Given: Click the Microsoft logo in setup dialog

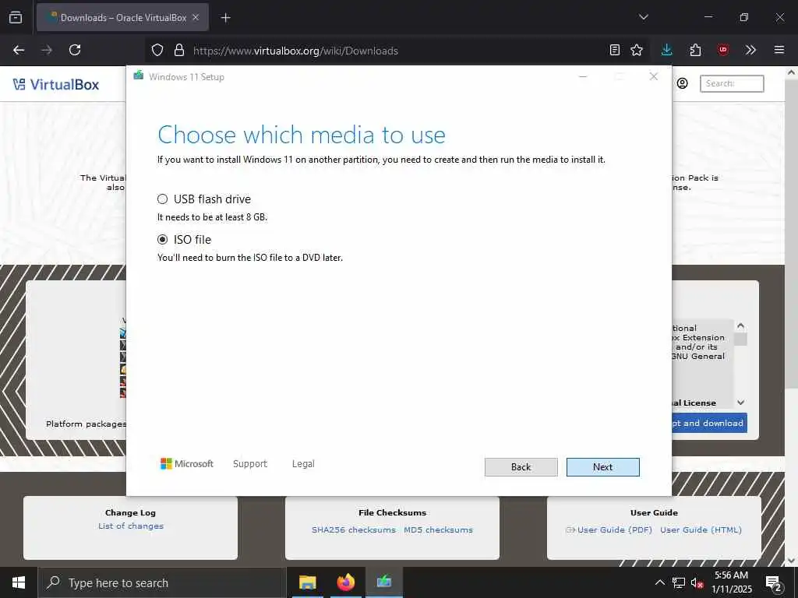Looking at the screenshot, I should click(187, 464).
